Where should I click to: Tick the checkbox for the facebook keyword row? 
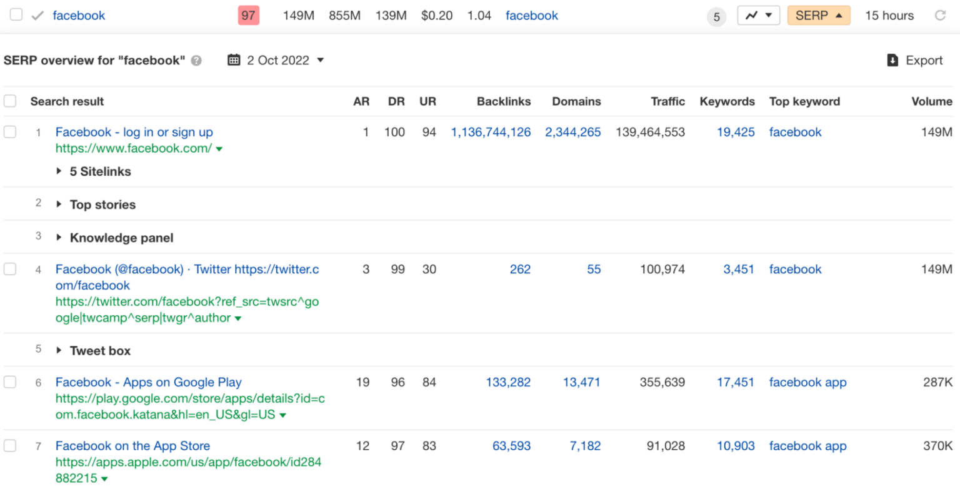tap(16, 15)
